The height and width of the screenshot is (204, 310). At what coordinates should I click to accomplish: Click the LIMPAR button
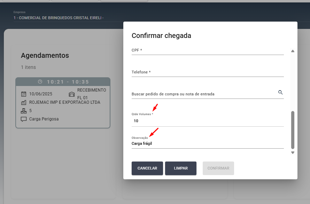181,168
